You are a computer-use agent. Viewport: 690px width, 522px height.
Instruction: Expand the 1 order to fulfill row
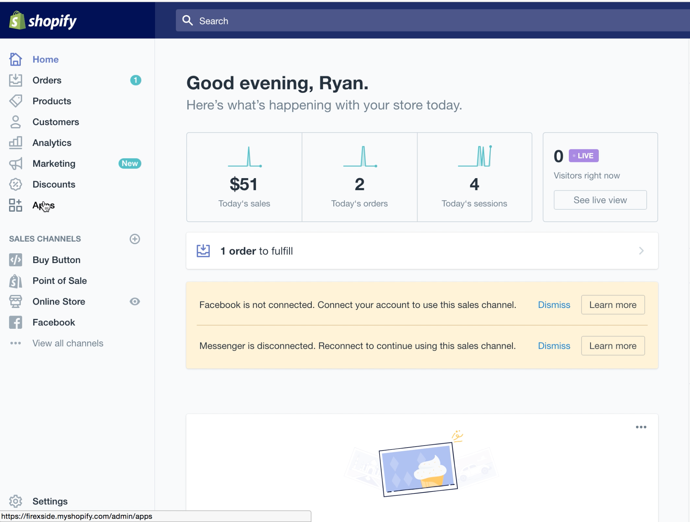click(x=640, y=251)
